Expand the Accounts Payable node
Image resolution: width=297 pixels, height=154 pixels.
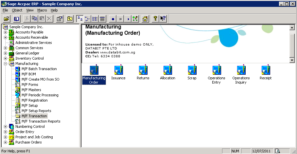point(5,32)
